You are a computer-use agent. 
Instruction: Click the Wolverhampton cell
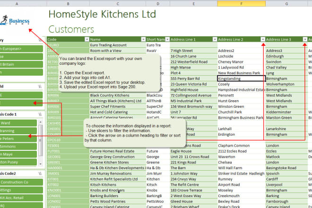pyautogui.click(x=286, y=84)
